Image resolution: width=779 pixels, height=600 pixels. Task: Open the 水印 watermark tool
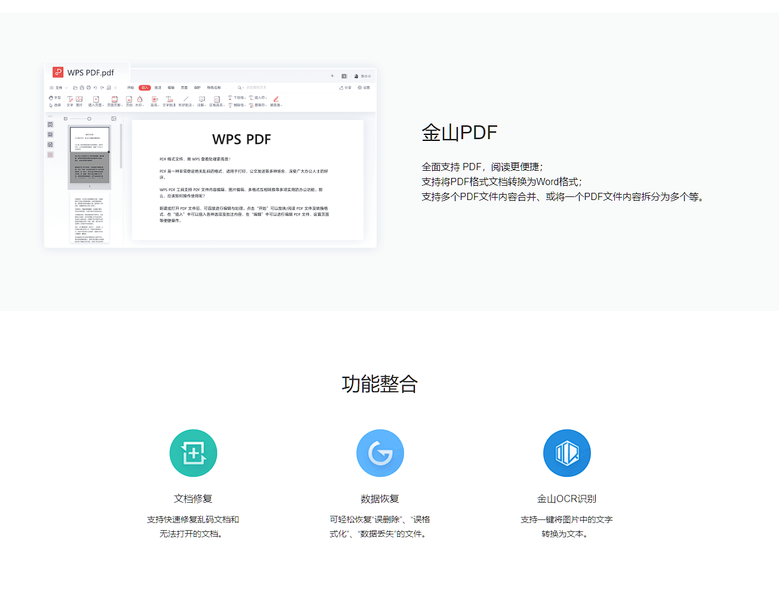(139, 99)
